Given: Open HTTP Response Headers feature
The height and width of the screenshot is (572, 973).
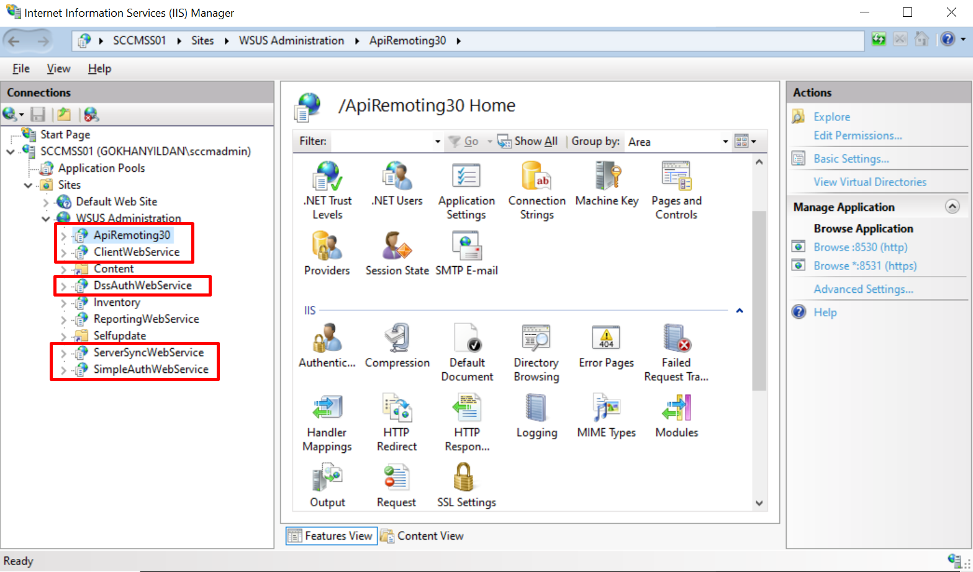Looking at the screenshot, I should point(467,422).
